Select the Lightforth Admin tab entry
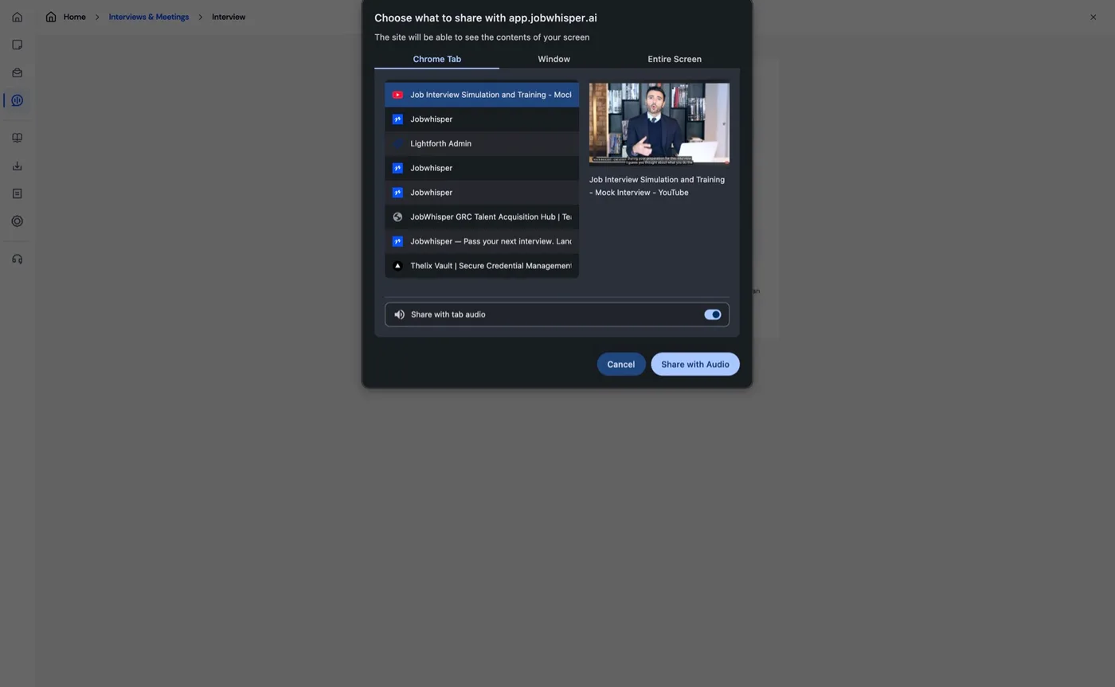This screenshot has width=1115, height=687. tap(482, 143)
